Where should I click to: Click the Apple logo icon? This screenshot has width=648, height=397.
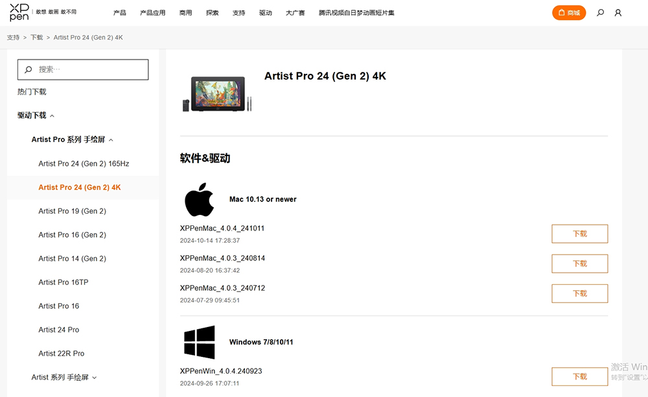coord(200,199)
